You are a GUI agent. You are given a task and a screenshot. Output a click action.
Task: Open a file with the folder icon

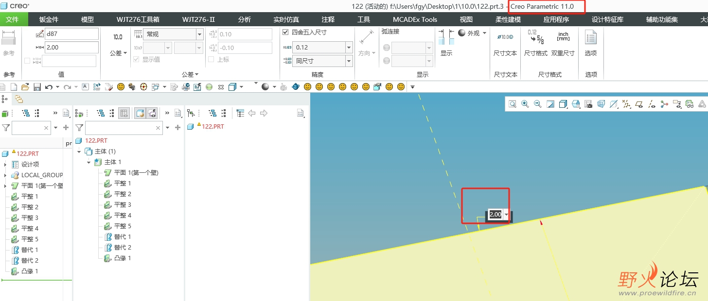(25, 87)
